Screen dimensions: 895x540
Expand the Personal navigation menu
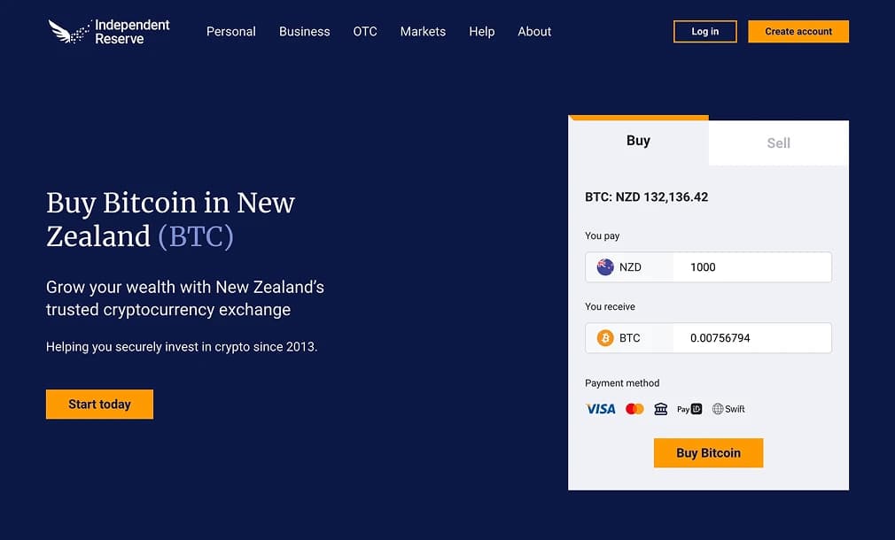(231, 32)
